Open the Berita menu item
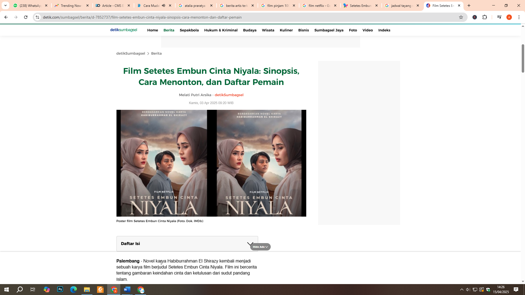The width and height of the screenshot is (525, 295). click(169, 30)
